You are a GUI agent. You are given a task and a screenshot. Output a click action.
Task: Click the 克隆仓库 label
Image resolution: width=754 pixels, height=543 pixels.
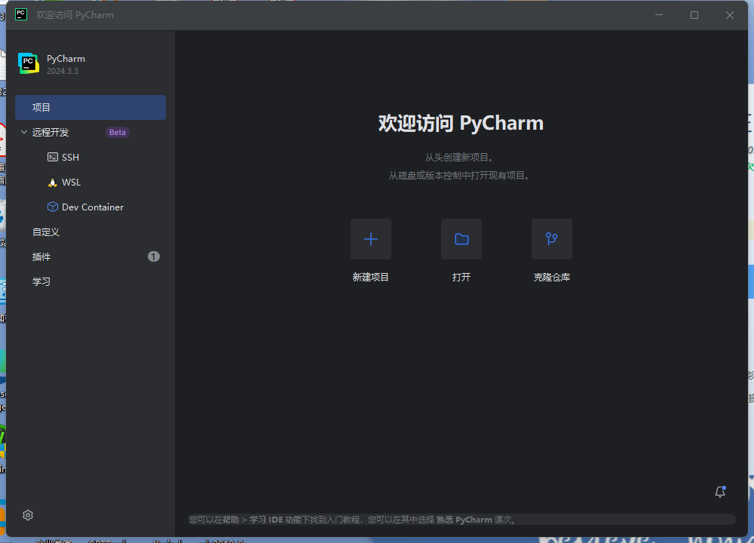tap(551, 278)
